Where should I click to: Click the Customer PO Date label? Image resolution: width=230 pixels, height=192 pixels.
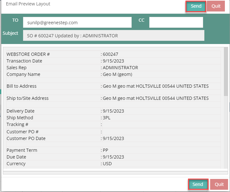click(x=26, y=138)
